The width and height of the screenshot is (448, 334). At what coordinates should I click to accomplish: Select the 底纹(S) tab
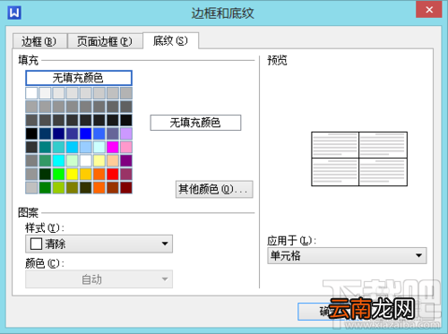170,40
